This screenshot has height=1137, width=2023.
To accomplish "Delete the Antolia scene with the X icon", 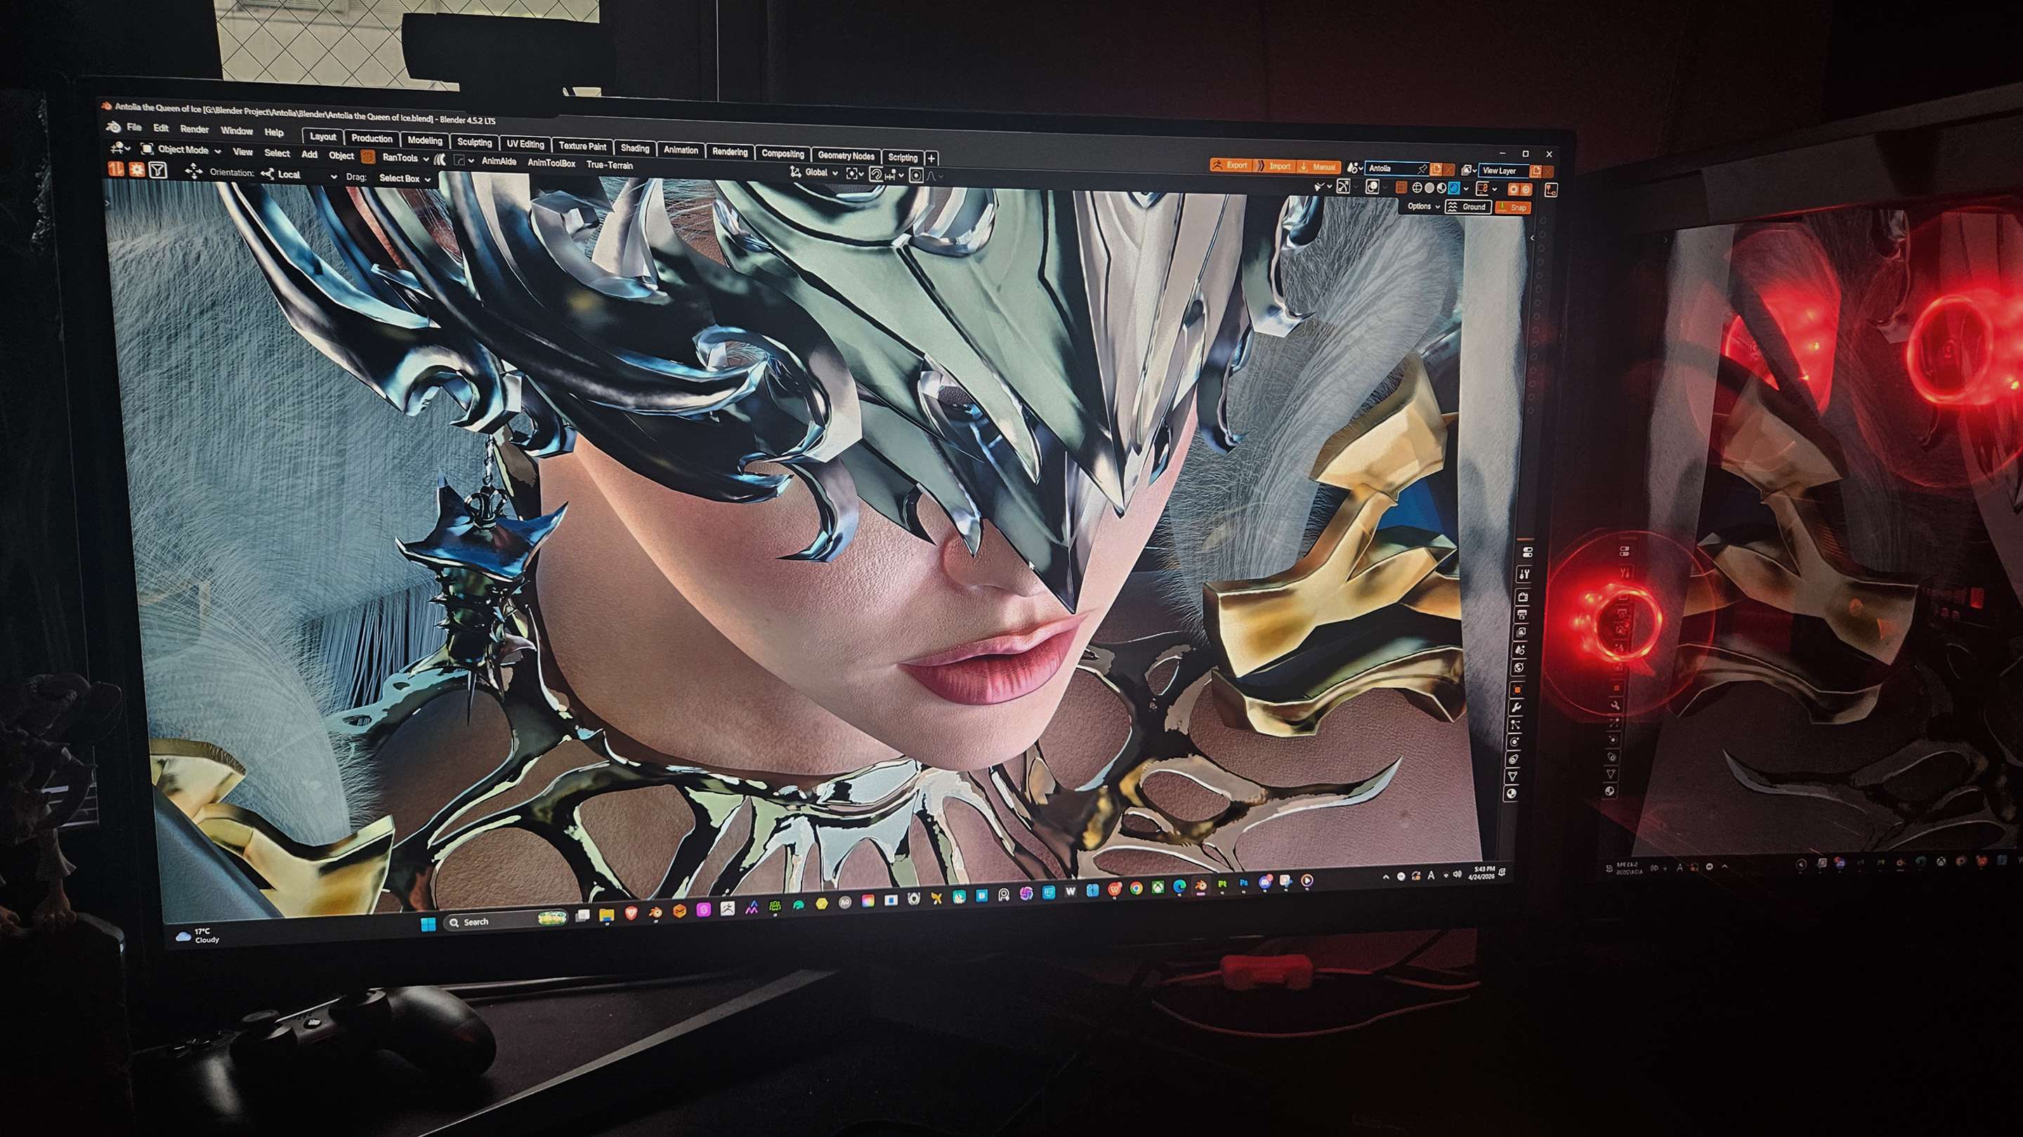I will click(x=1449, y=169).
